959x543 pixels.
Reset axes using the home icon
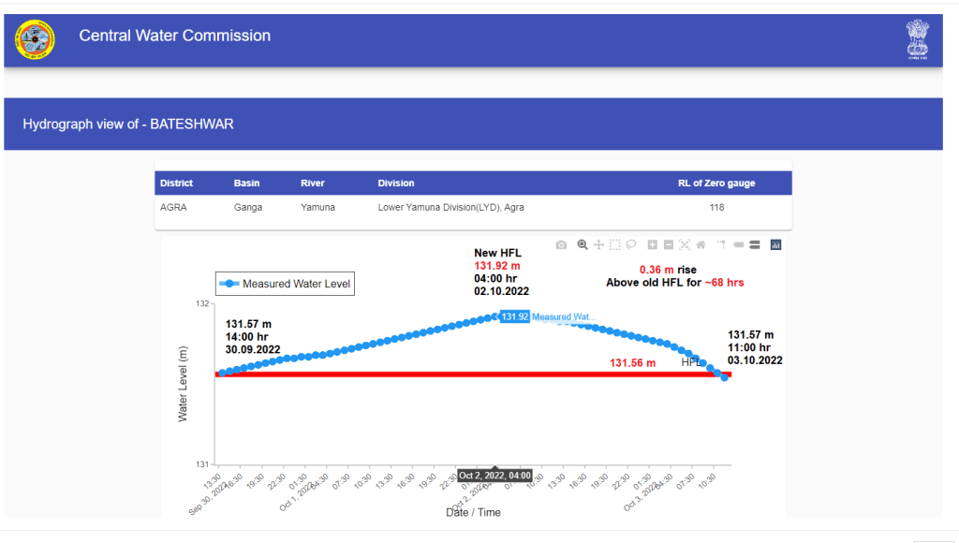click(701, 245)
